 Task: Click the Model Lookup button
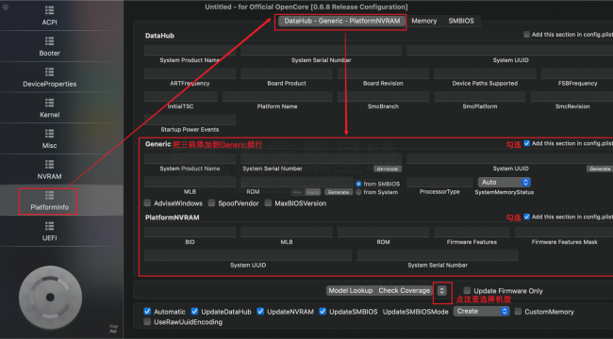pyautogui.click(x=350, y=291)
